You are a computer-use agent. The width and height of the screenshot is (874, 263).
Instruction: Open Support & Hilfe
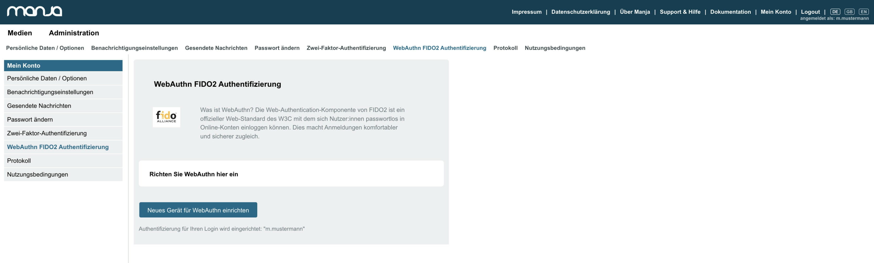click(680, 12)
